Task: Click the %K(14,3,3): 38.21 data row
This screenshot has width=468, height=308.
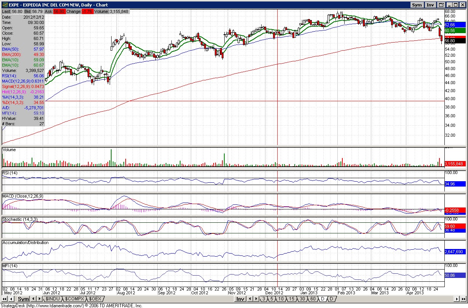Action: (x=23, y=97)
